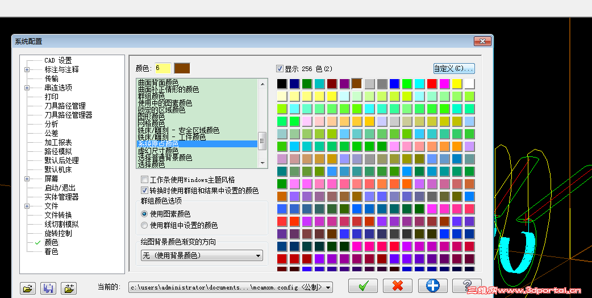Select 传输 in the settings tree
This screenshot has height=298, width=592.
pyautogui.click(x=51, y=78)
